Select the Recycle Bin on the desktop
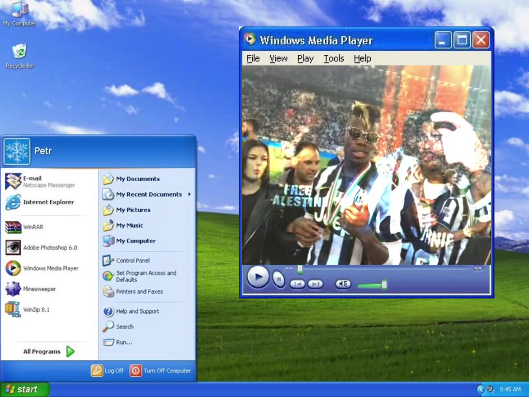 pyautogui.click(x=19, y=56)
